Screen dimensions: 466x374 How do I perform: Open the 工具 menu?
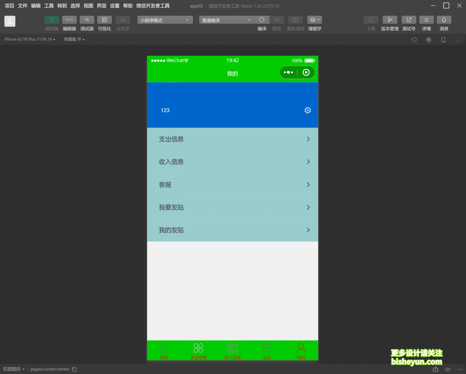[x=49, y=6]
